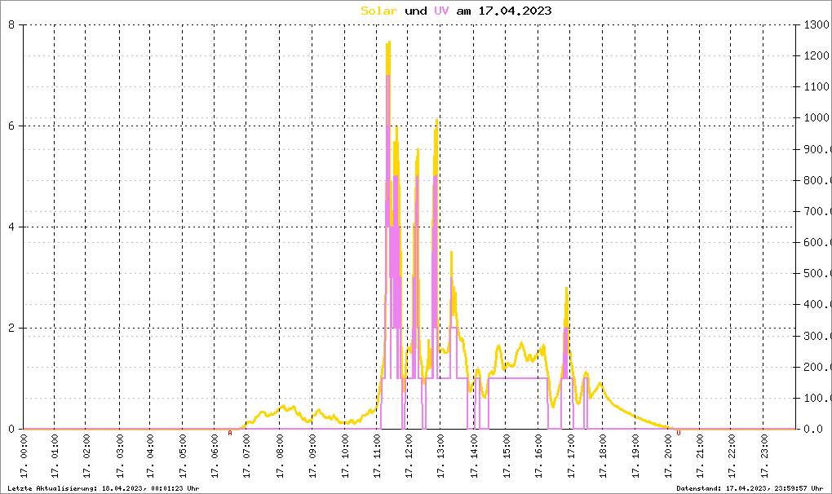
Task: Click the time label '17. 06:00'
Action: click(215, 456)
